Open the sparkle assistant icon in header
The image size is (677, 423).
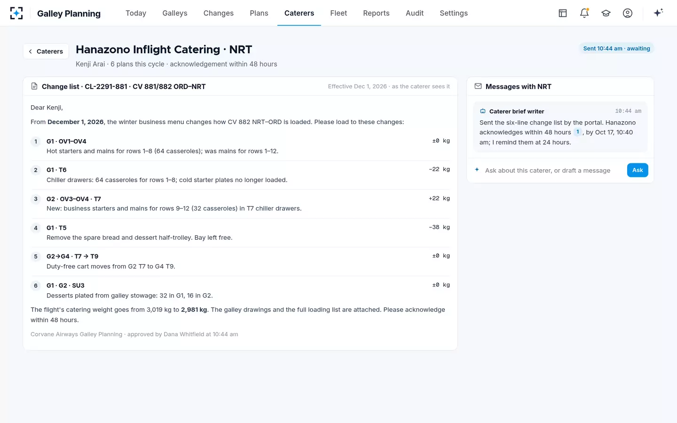tap(658, 13)
